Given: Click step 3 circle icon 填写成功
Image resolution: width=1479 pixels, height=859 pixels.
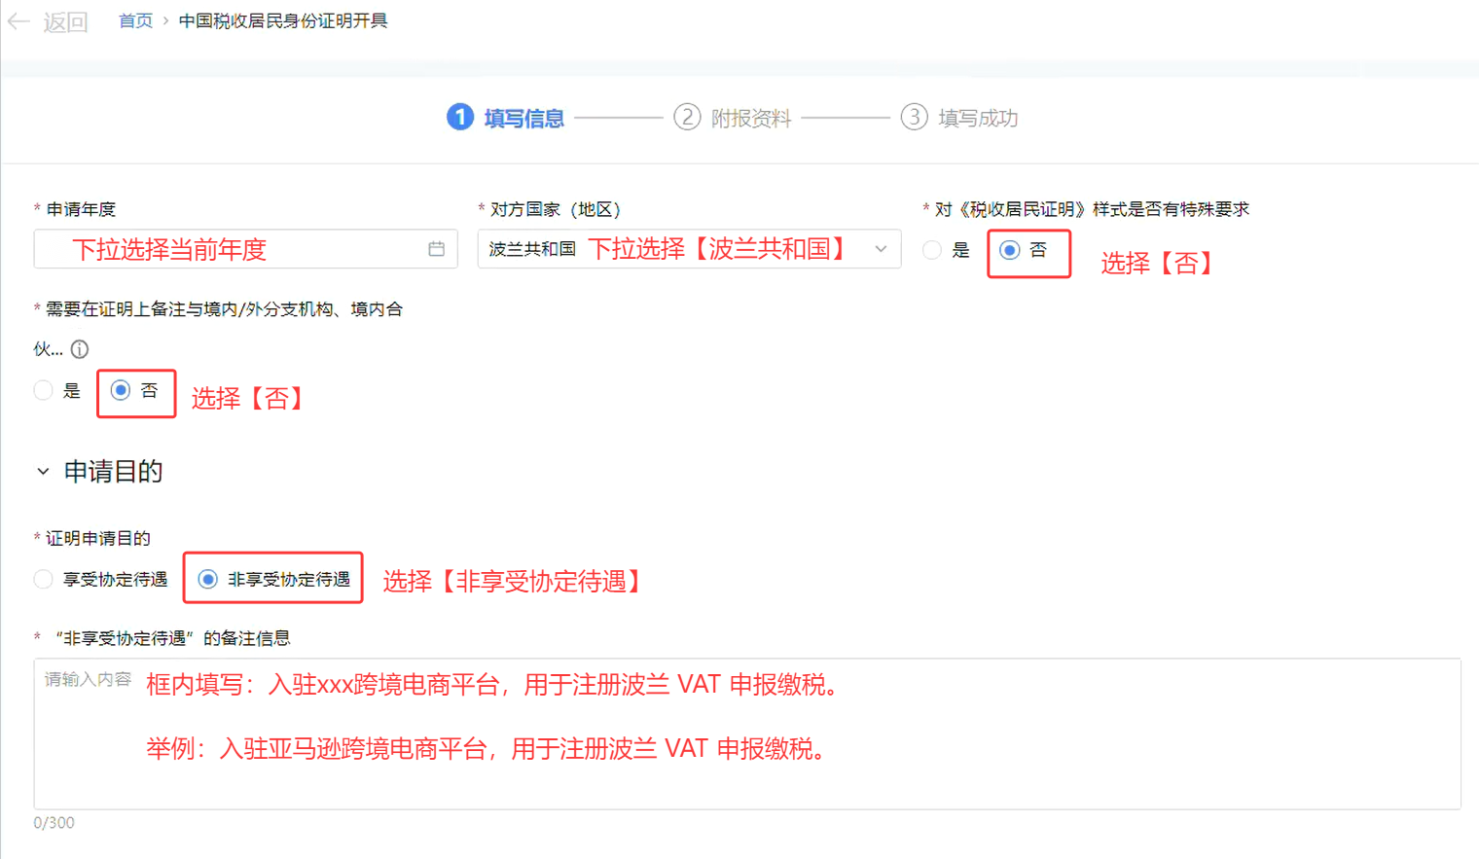Looking at the screenshot, I should 914,118.
